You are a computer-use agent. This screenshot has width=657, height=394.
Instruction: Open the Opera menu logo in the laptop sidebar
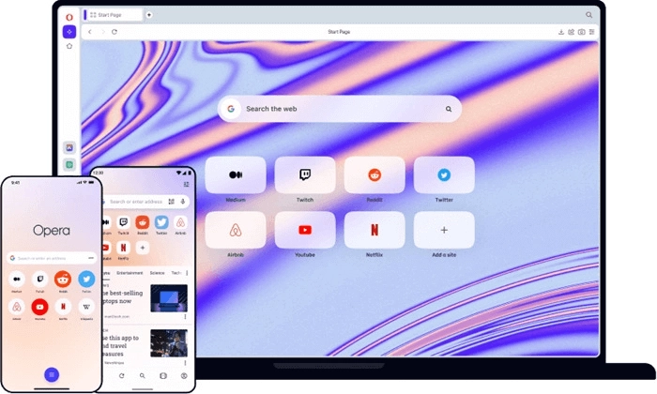click(69, 17)
